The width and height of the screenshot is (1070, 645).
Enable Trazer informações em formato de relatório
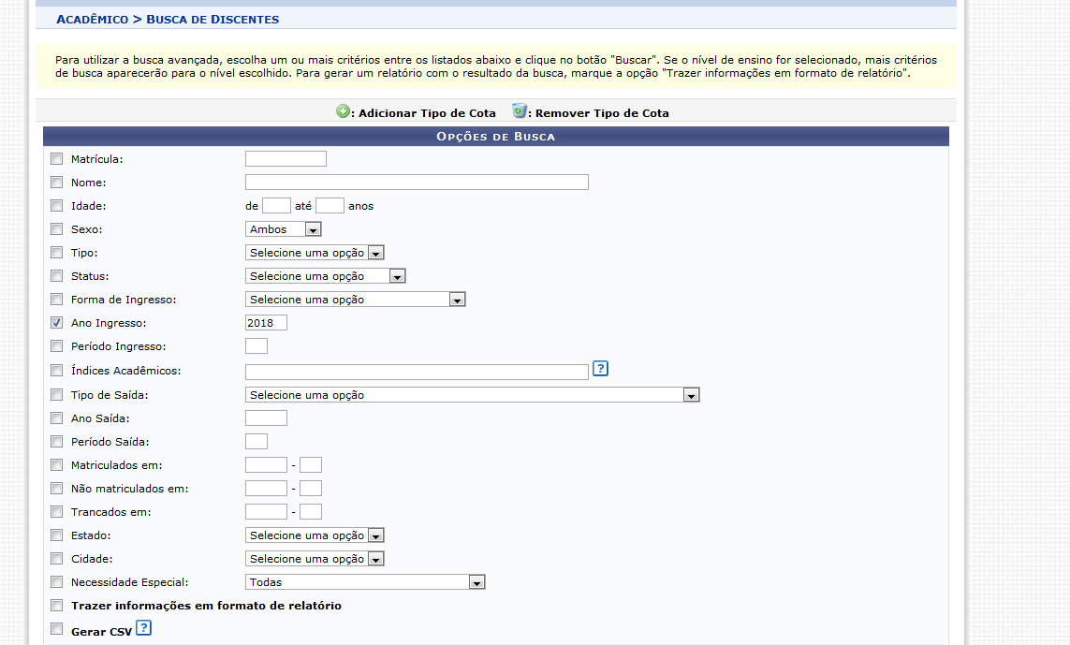point(57,606)
